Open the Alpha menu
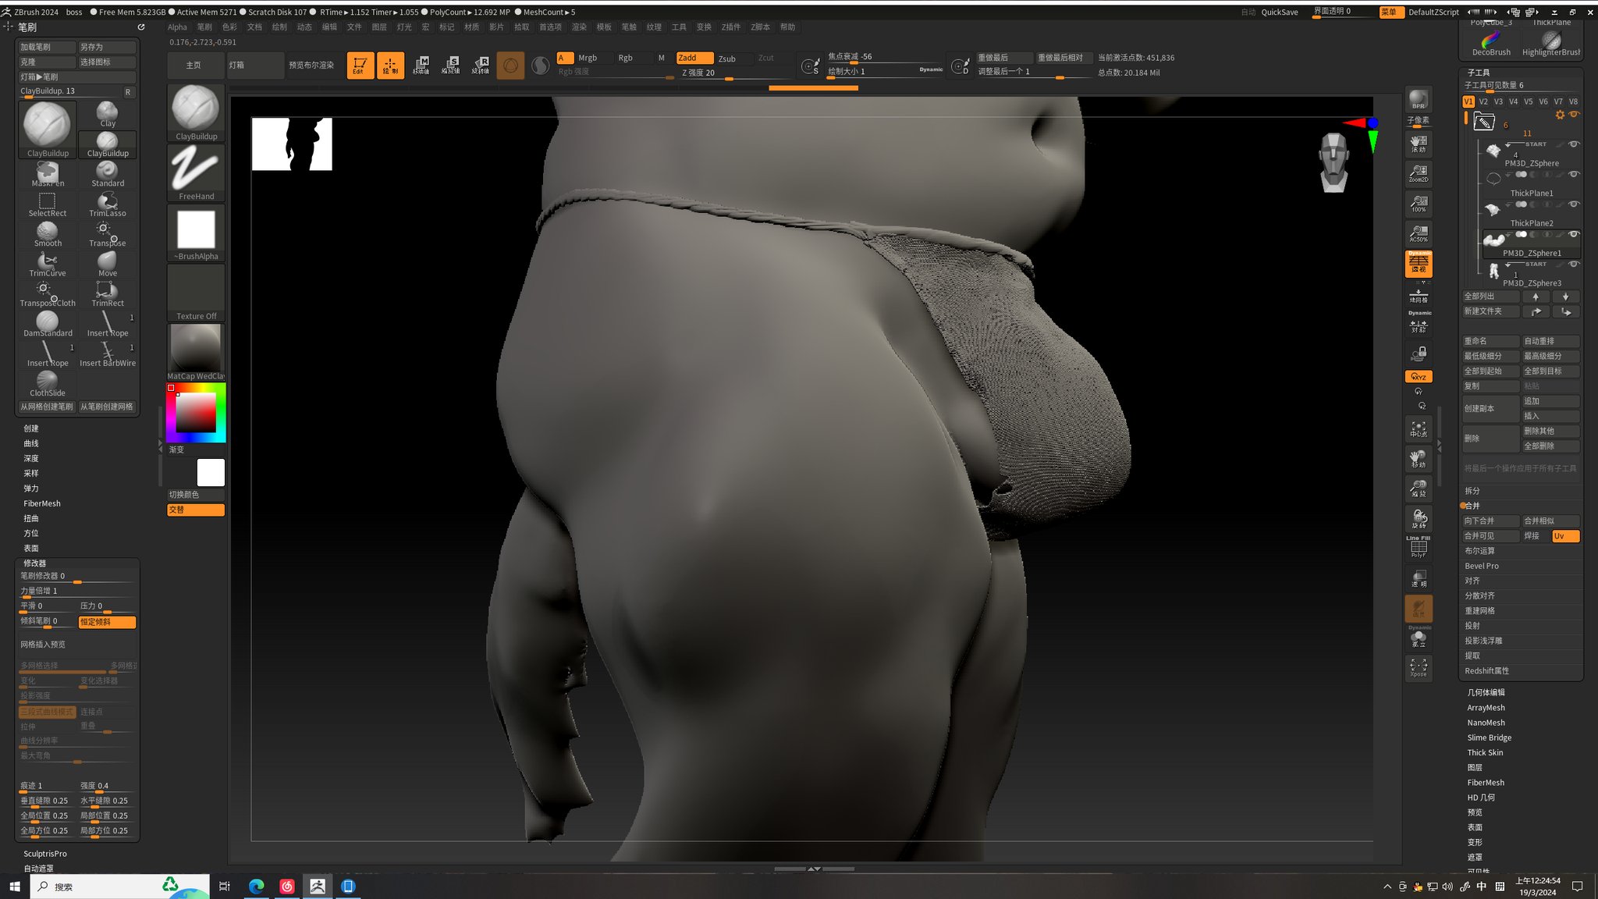Viewport: 1598px width, 899px height. click(x=177, y=27)
